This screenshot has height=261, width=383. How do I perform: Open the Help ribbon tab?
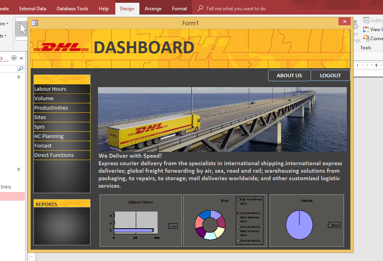coord(104,9)
